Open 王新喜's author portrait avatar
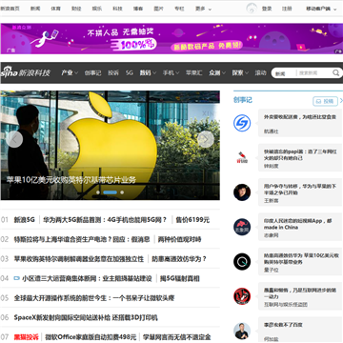The width and height of the screenshot is (343, 343). click(x=242, y=192)
